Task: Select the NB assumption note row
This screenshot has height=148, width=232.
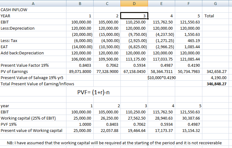Action: click(x=114, y=142)
